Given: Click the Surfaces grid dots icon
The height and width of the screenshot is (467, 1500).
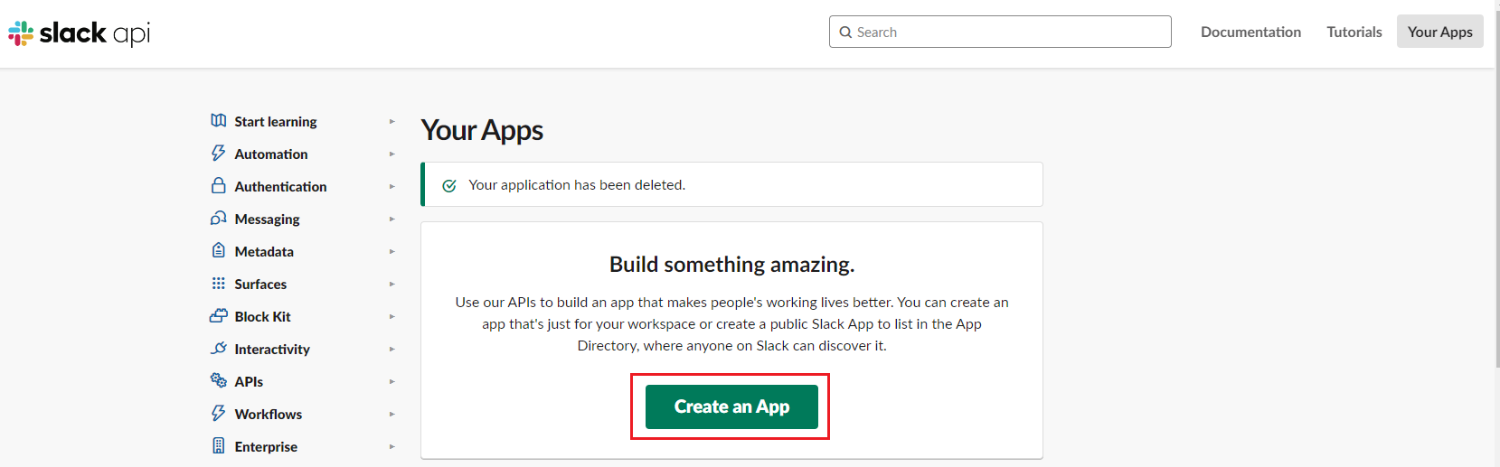Looking at the screenshot, I should tap(218, 283).
